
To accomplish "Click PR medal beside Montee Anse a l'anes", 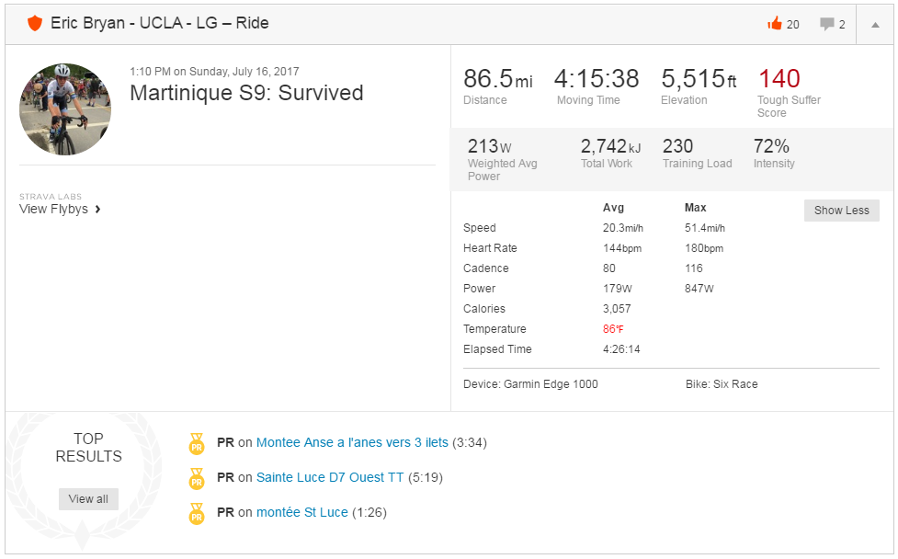I will pos(197,444).
